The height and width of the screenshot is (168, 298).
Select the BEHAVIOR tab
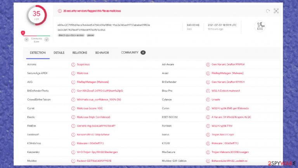(x=102, y=53)
